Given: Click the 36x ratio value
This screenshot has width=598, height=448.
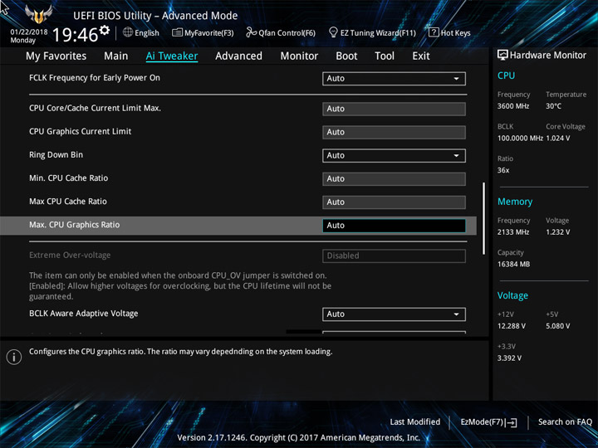Looking at the screenshot, I should pos(503,170).
